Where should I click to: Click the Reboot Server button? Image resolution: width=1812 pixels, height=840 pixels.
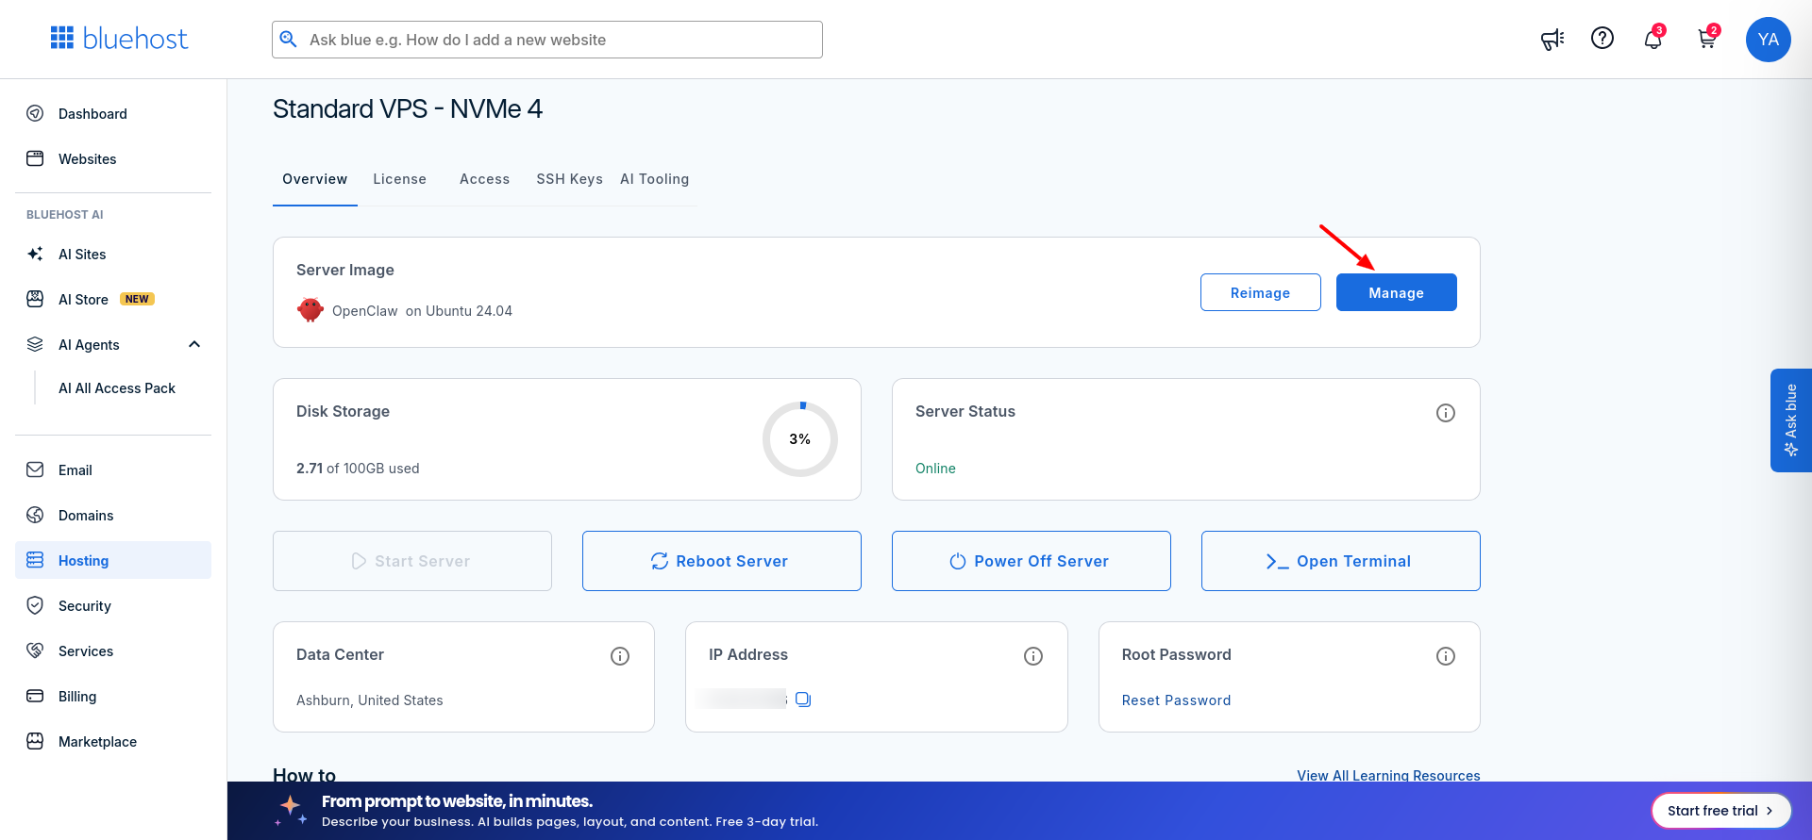721,561
